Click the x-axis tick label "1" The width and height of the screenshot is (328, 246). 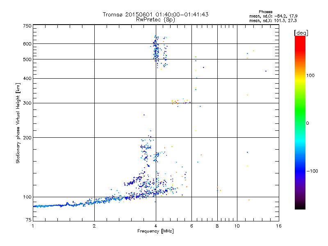(33, 226)
